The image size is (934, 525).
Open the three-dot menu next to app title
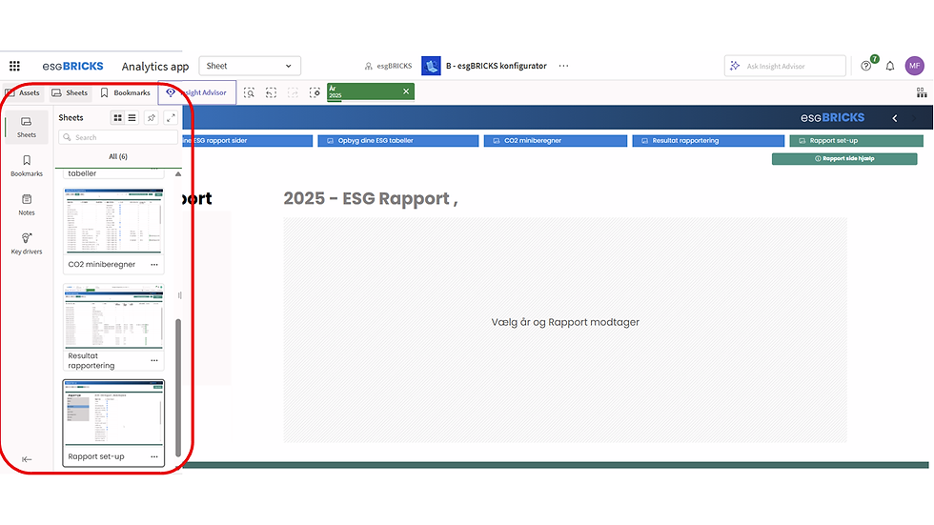[563, 66]
